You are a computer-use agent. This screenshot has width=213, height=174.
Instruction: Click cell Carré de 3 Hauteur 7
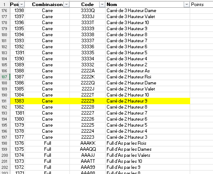[x=147, y=41]
